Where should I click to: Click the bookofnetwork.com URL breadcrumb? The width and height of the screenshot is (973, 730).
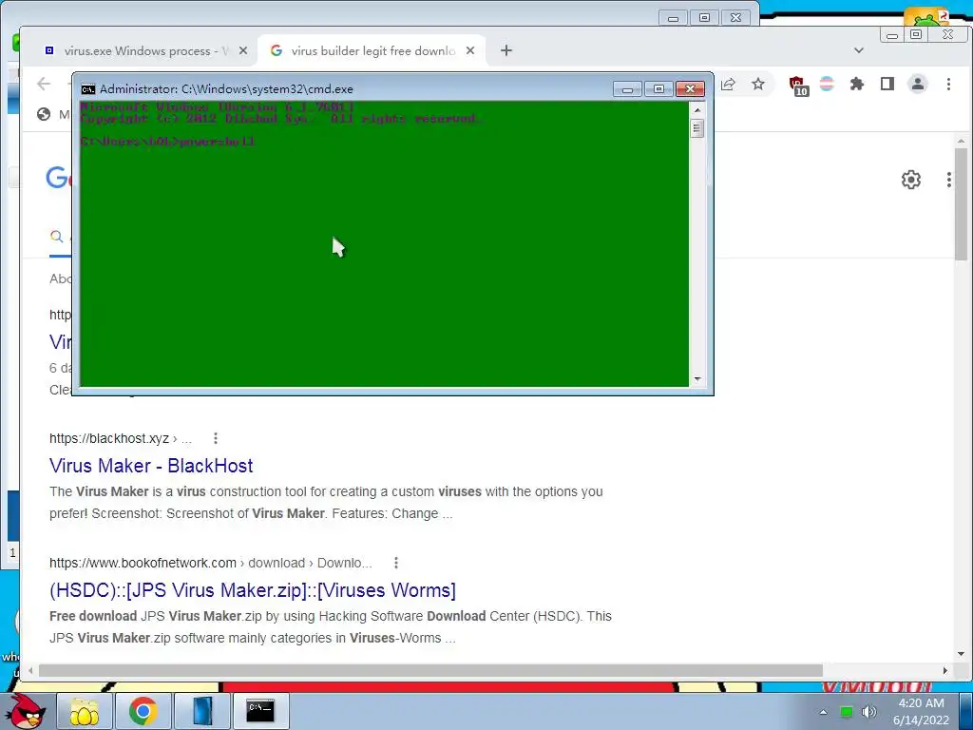point(210,563)
